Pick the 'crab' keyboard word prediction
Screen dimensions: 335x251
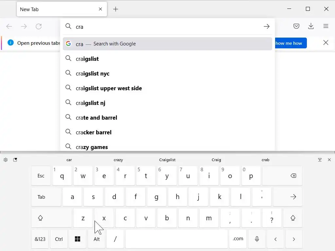point(265,160)
